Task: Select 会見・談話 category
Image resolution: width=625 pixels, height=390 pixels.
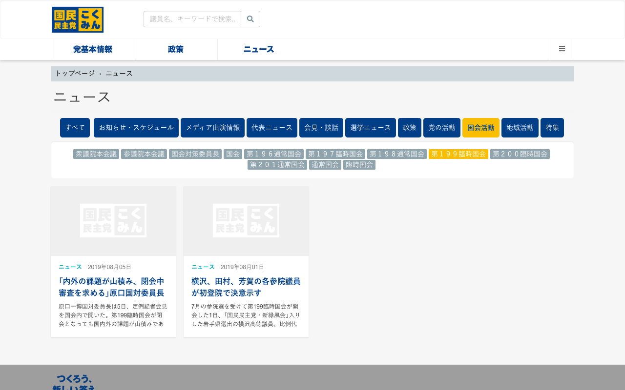Action: [x=321, y=128]
